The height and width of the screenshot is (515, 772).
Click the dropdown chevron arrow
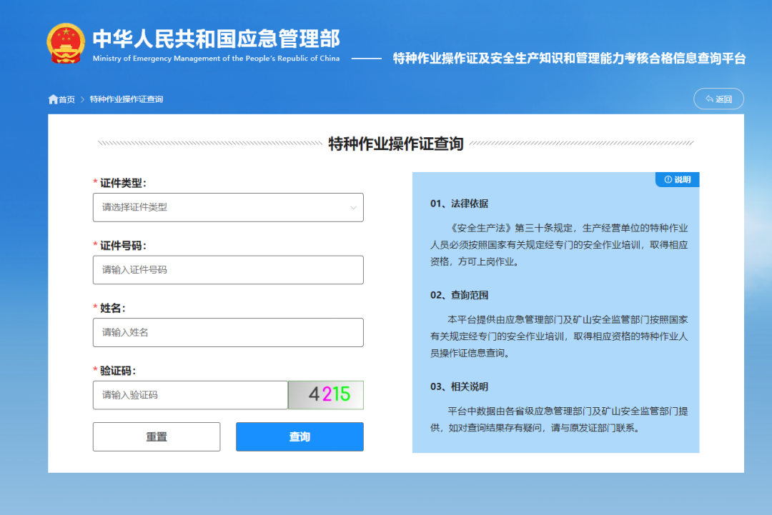(353, 208)
